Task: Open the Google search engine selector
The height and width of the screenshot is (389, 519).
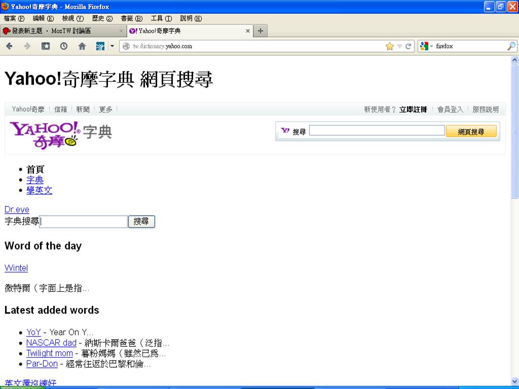Action: click(x=426, y=46)
